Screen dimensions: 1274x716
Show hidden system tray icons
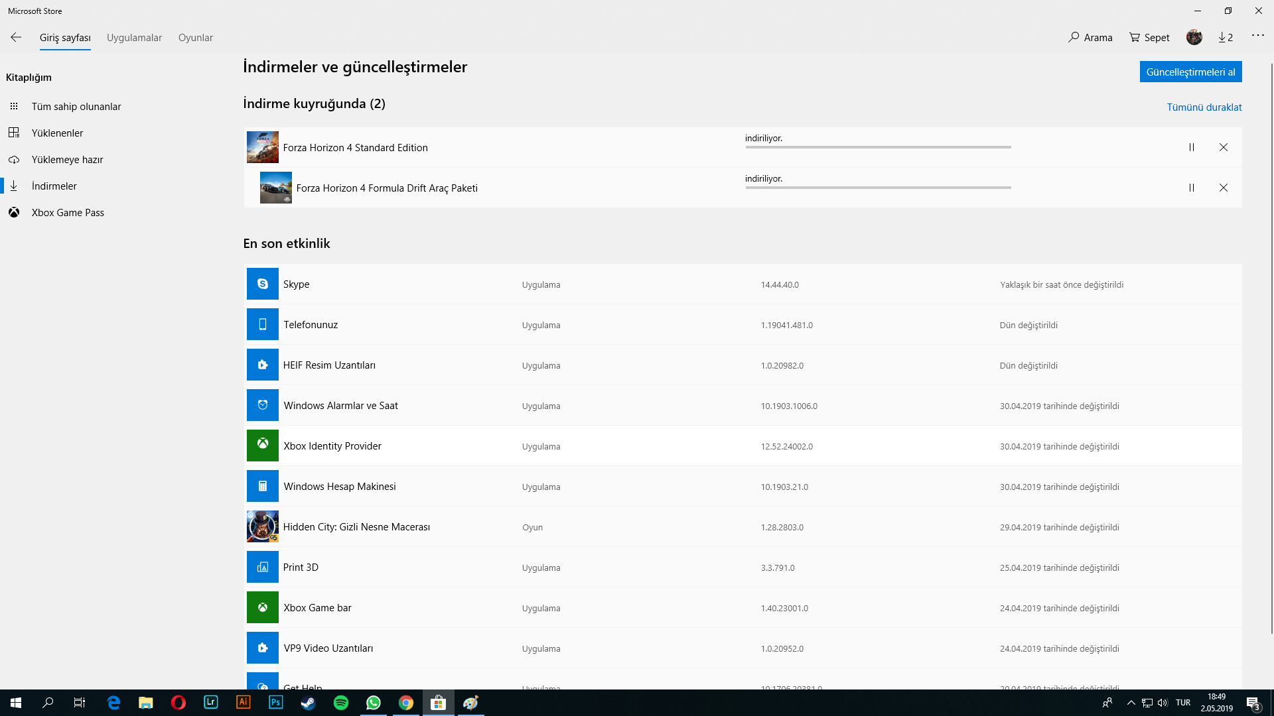click(x=1131, y=703)
